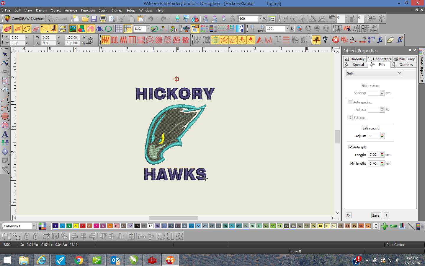Click the zoom magnifier tool

(x=252, y=29)
